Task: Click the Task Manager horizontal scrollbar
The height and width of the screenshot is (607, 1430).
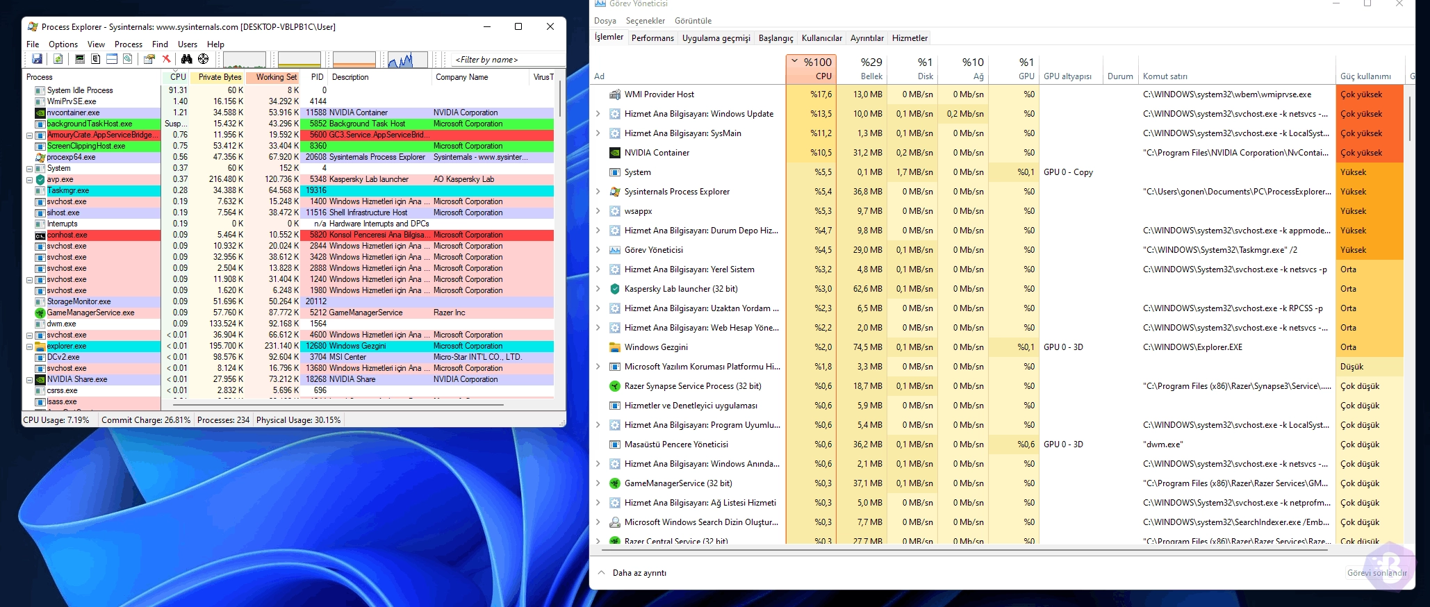Action: 964,549
